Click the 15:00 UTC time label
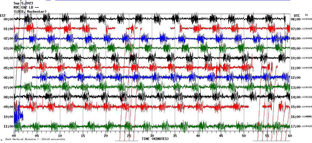 click(296, 107)
